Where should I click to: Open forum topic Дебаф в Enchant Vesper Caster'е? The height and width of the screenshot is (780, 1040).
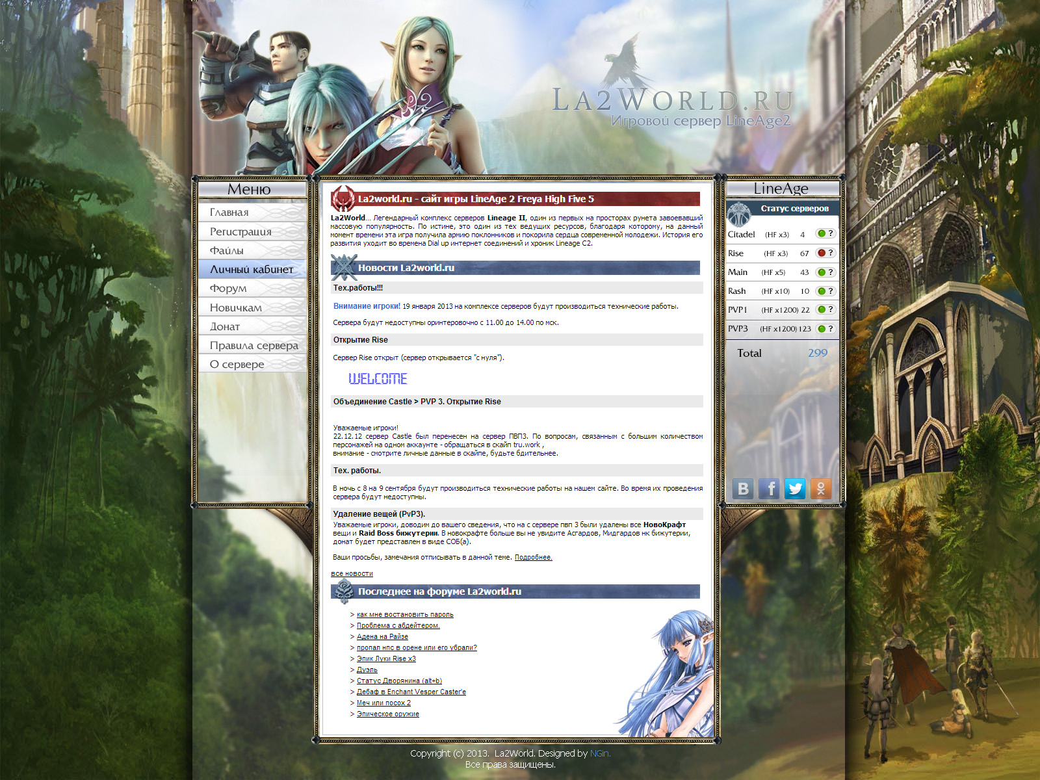411,692
